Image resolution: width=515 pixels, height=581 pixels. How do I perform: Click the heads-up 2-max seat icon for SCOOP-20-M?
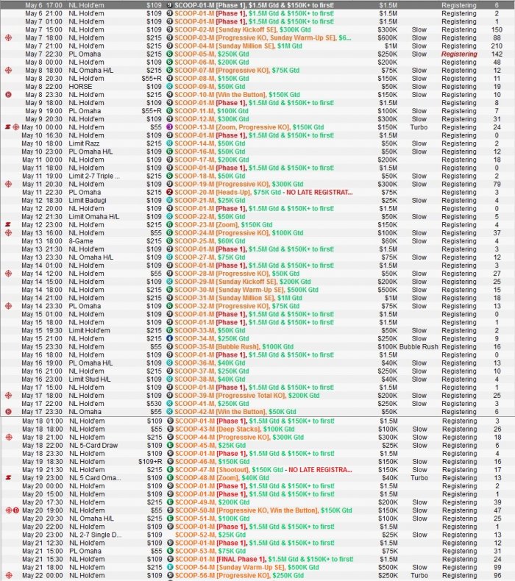(169, 192)
